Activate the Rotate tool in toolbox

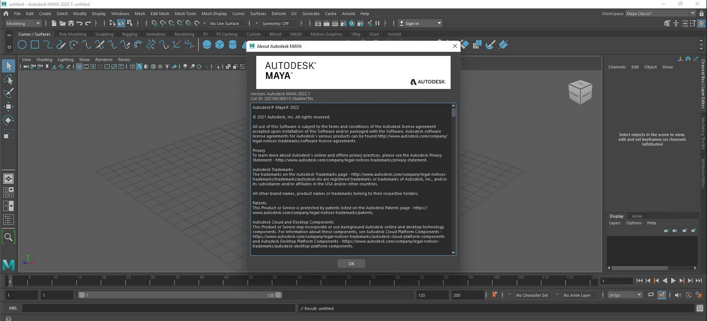point(8,120)
